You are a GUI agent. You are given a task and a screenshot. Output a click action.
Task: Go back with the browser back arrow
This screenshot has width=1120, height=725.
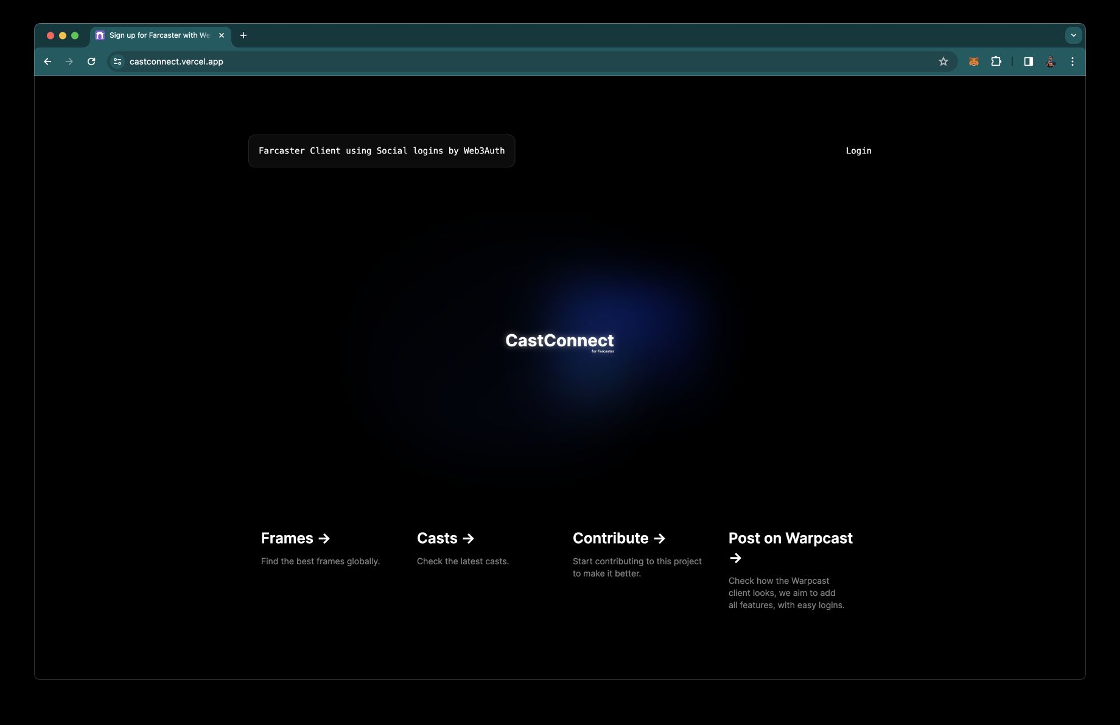click(x=47, y=61)
